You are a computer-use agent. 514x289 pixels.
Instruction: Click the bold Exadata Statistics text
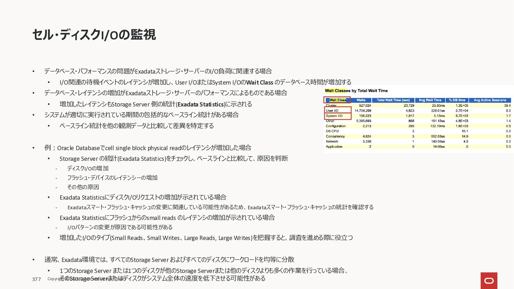click(x=201, y=104)
